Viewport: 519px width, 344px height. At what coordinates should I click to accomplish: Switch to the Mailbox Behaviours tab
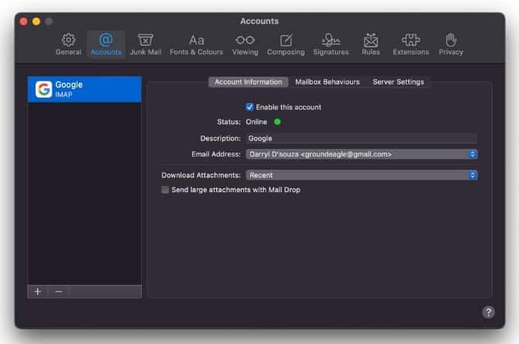327,82
